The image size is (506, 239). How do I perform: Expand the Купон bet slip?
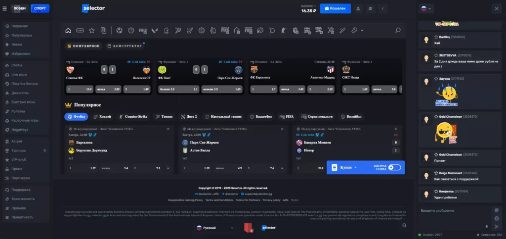coord(345,167)
